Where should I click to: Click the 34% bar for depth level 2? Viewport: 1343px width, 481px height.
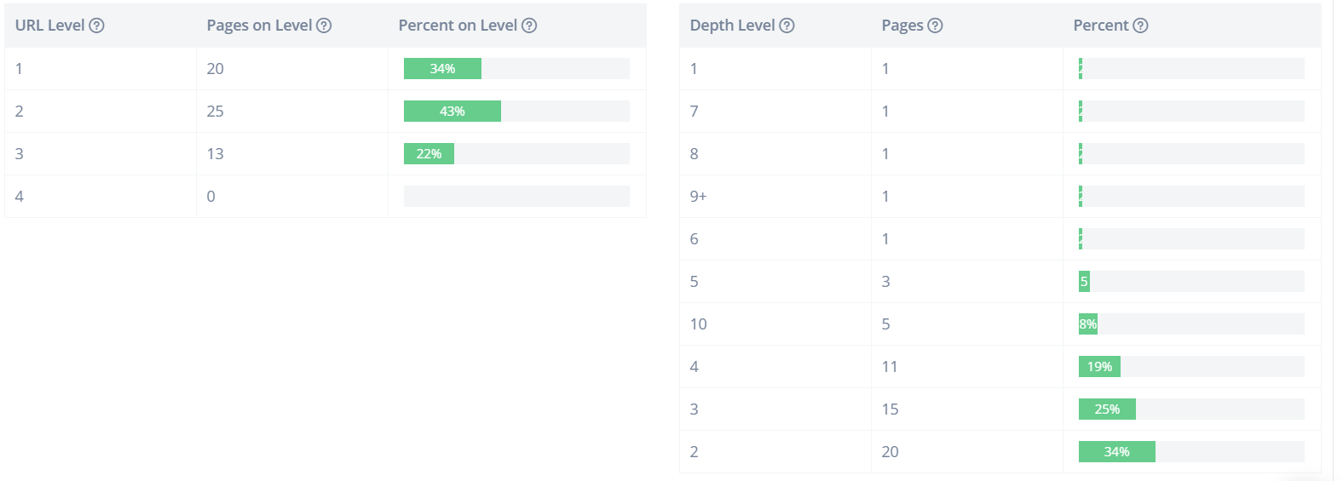[x=1116, y=452]
